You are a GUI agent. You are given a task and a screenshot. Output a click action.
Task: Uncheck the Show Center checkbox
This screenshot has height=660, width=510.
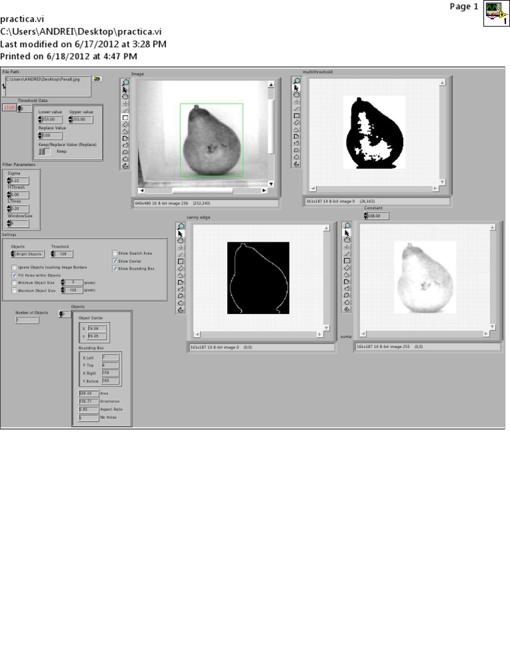coord(114,261)
